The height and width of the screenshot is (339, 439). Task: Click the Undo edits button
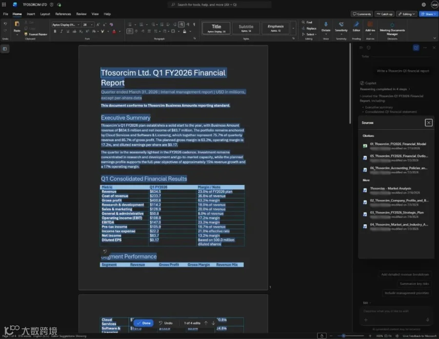[x=166, y=323]
